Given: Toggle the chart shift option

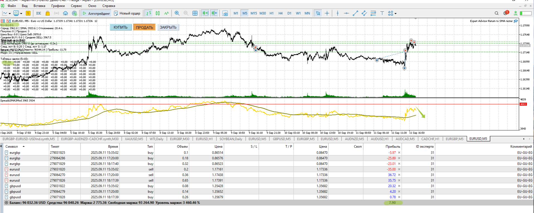Looking at the screenshot, I should [214, 13].
